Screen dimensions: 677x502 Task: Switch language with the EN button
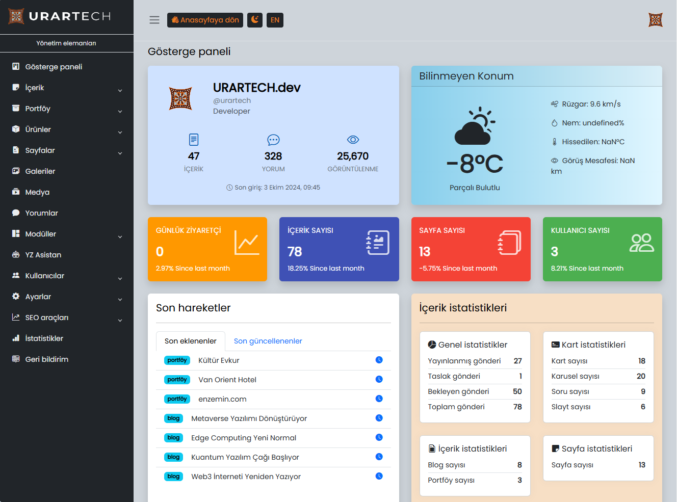point(275,20)
